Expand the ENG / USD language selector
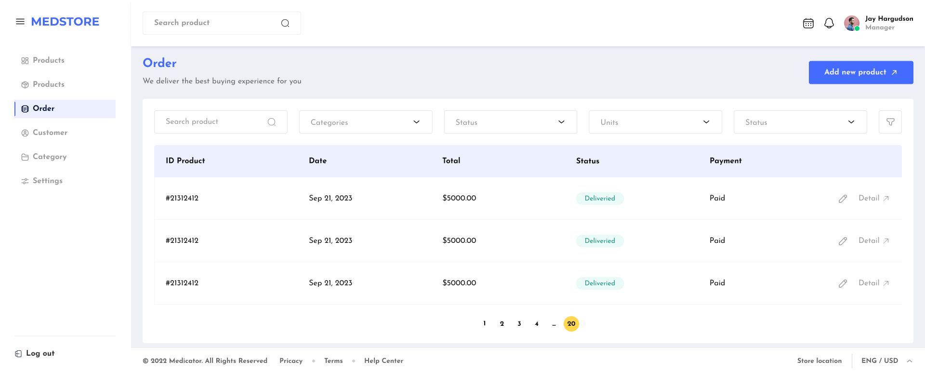This screenshot has width=925, height=374. [x=886, y=361]
